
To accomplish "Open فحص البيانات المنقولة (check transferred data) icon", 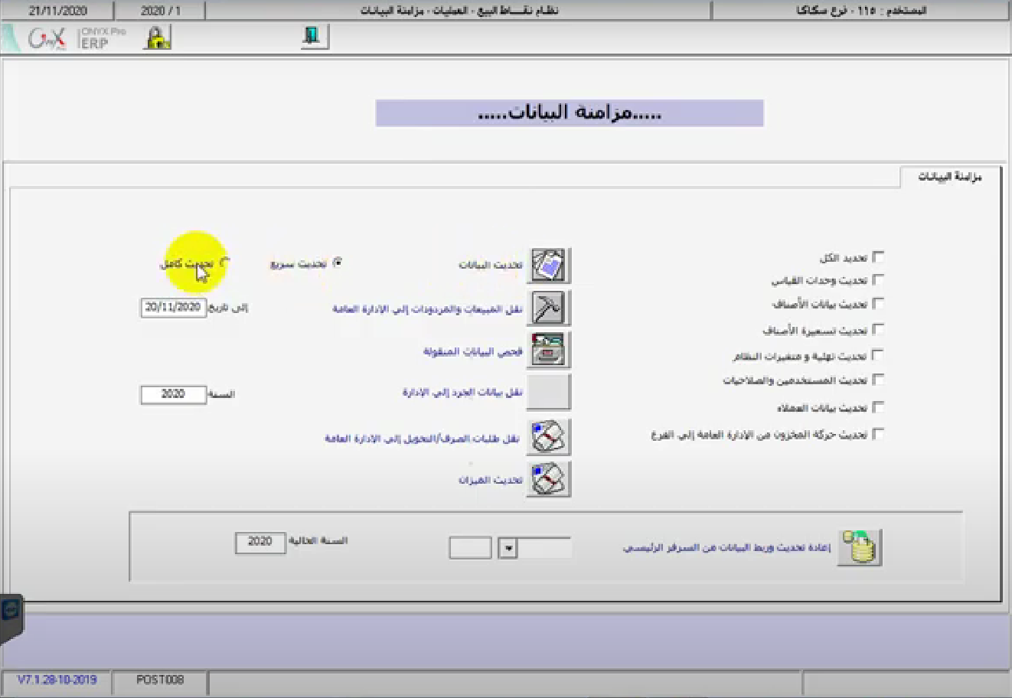I will pyautogui.click(x=548, y=351).
